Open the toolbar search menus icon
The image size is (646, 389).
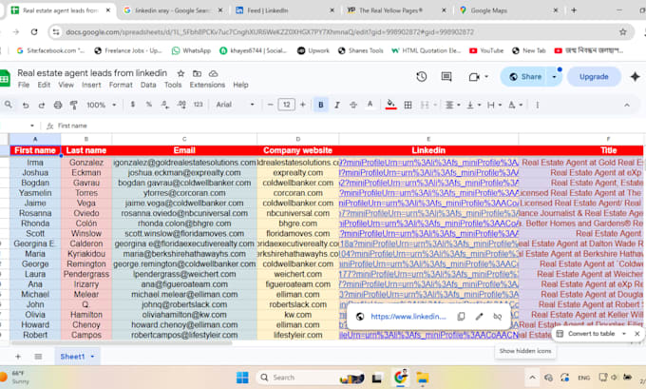[x=9, y=105]
